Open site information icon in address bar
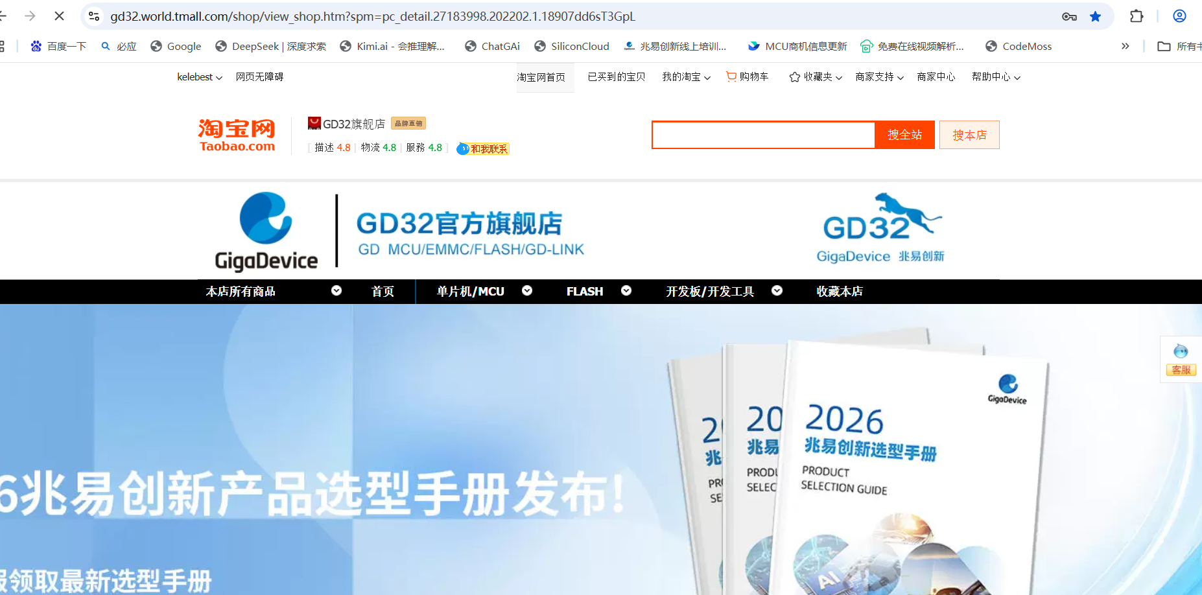Screen dimensions: 1202x595 click(x=94, y=16)
